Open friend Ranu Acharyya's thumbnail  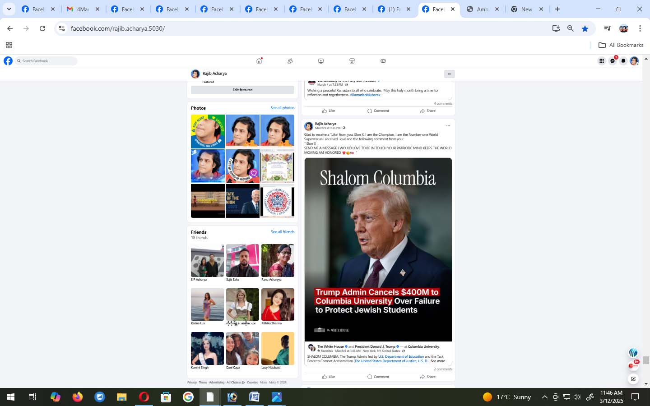[x=278, y=260]
